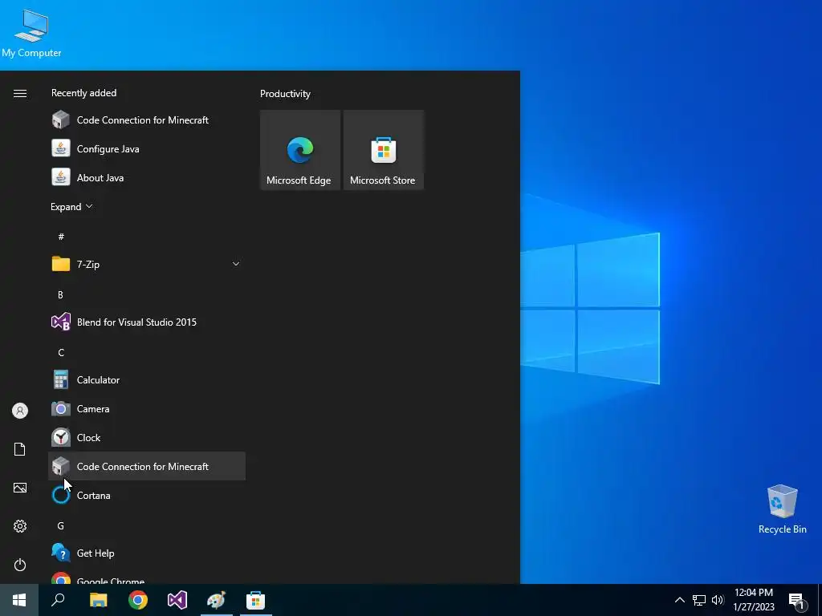The height and width of the screenshot is (616, 822).
Task: Open Configure Java
Action: tap(147, 148)
